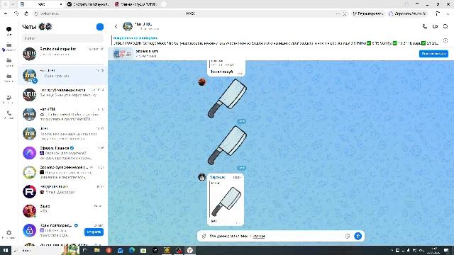Click the 'Открыть' button in the chat list

pos(94,232)
